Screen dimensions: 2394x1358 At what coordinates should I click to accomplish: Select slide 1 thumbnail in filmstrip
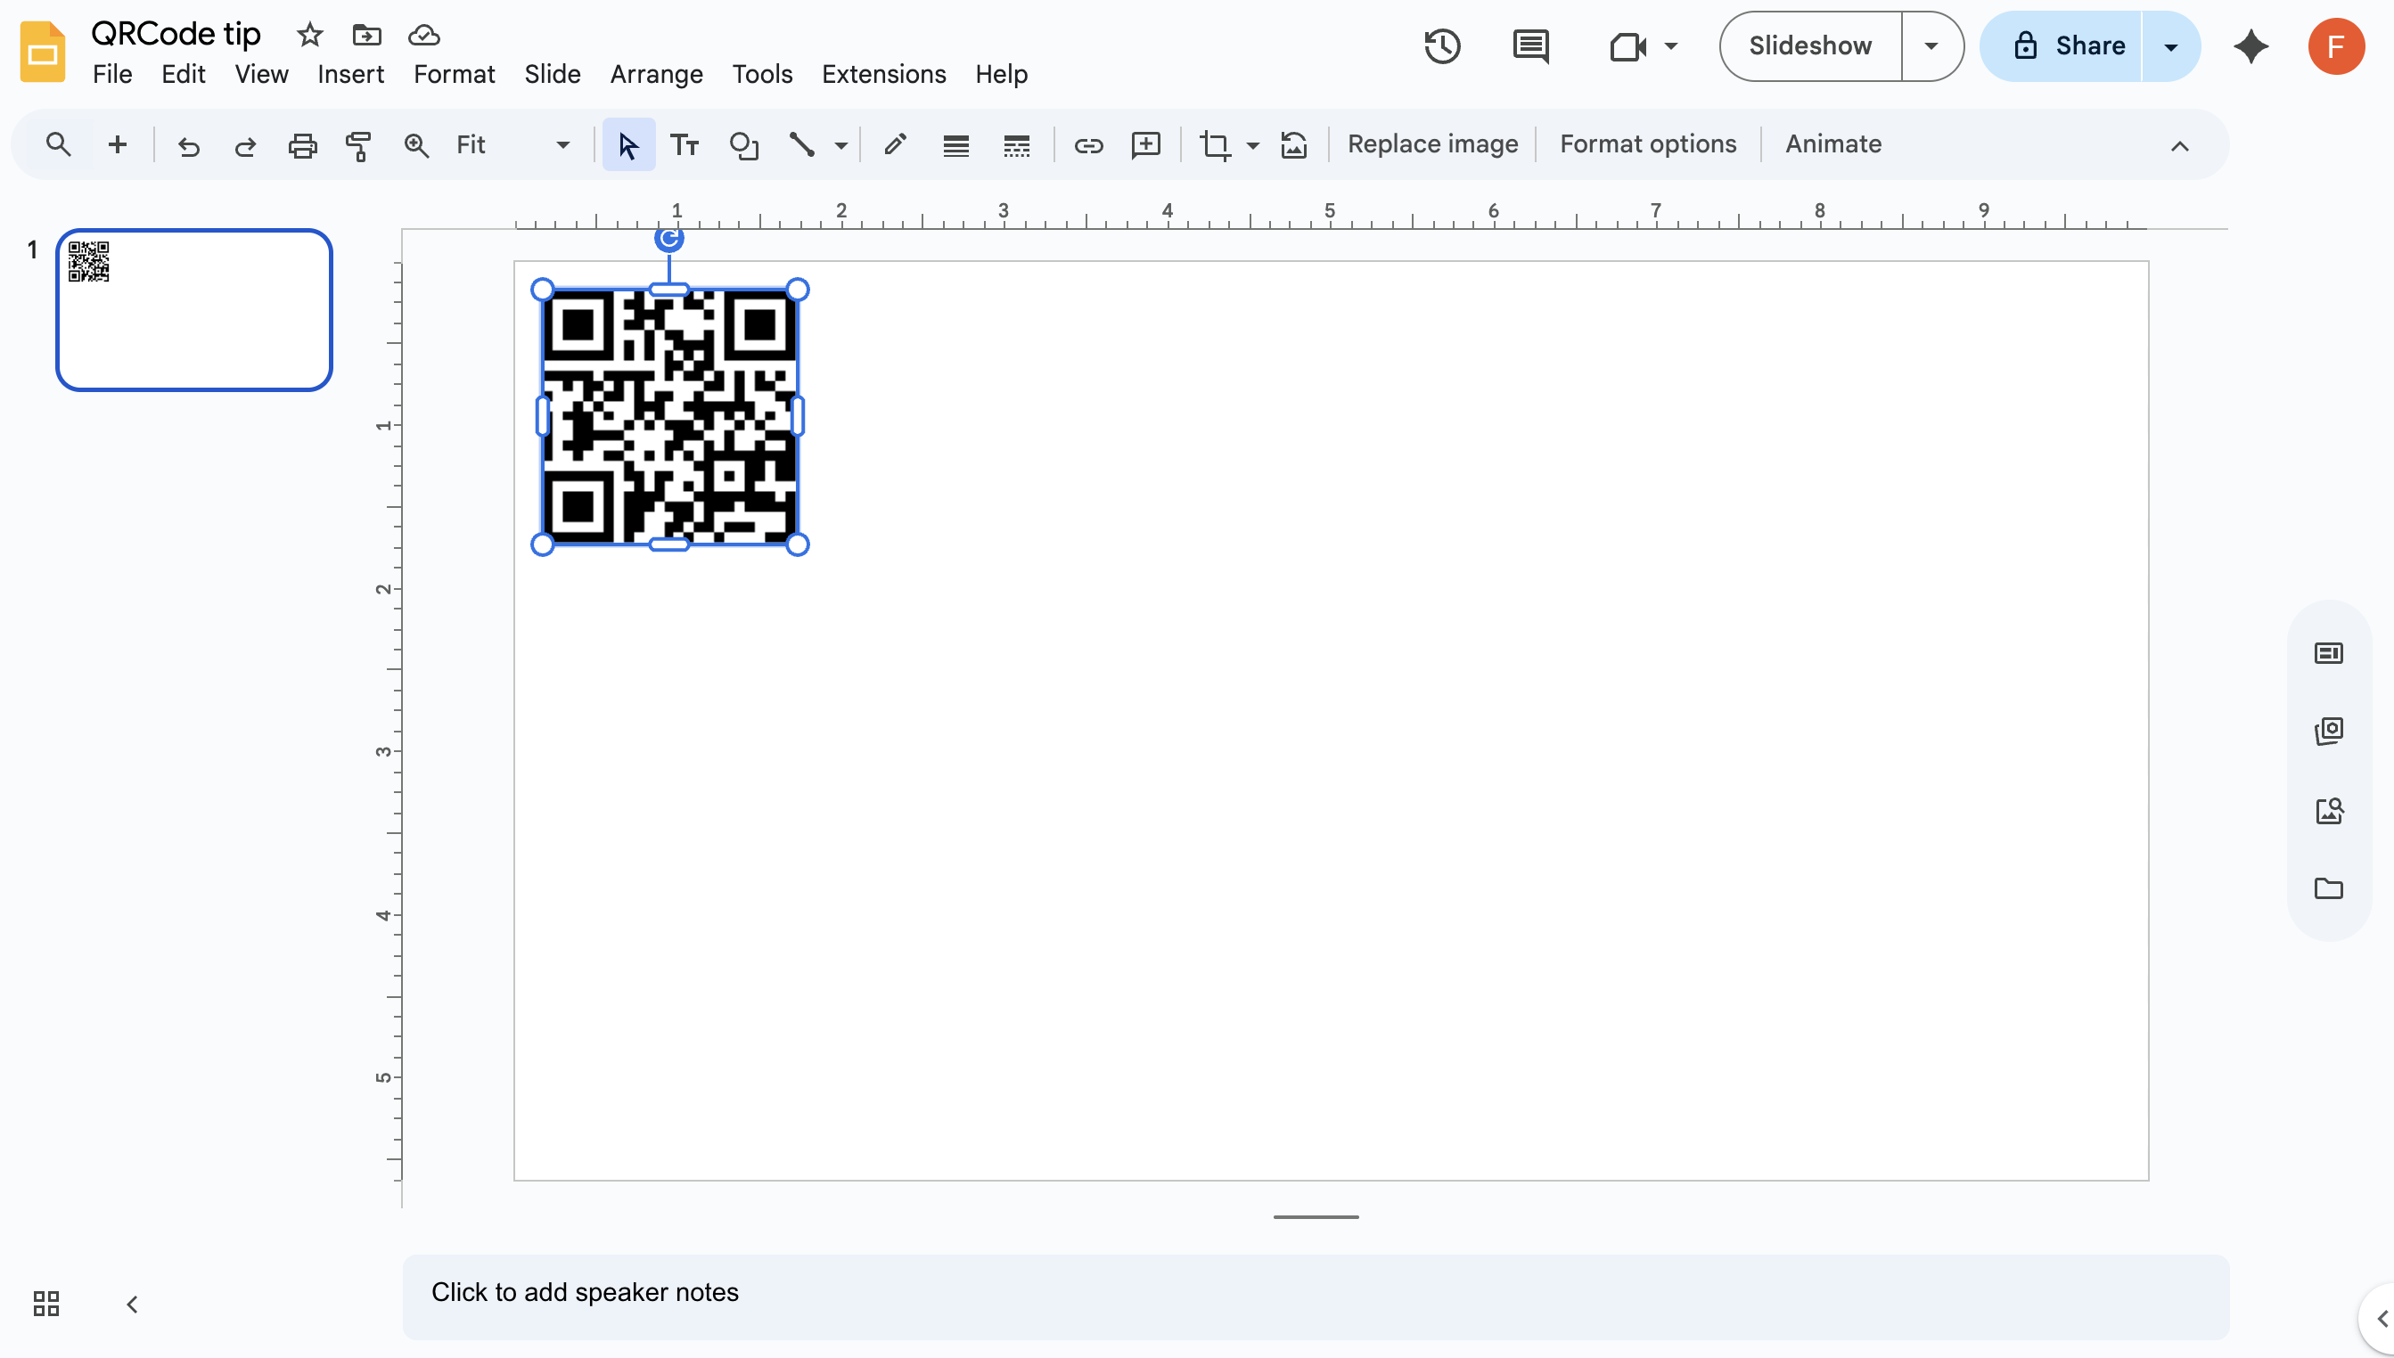pyautogui.click(x=194, y=310)
